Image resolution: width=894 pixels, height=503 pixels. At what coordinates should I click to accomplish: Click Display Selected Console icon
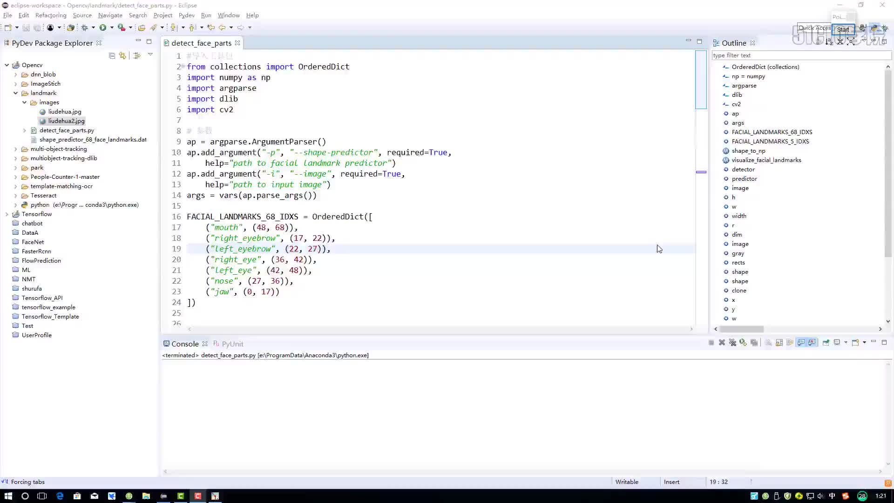[837, 342]
